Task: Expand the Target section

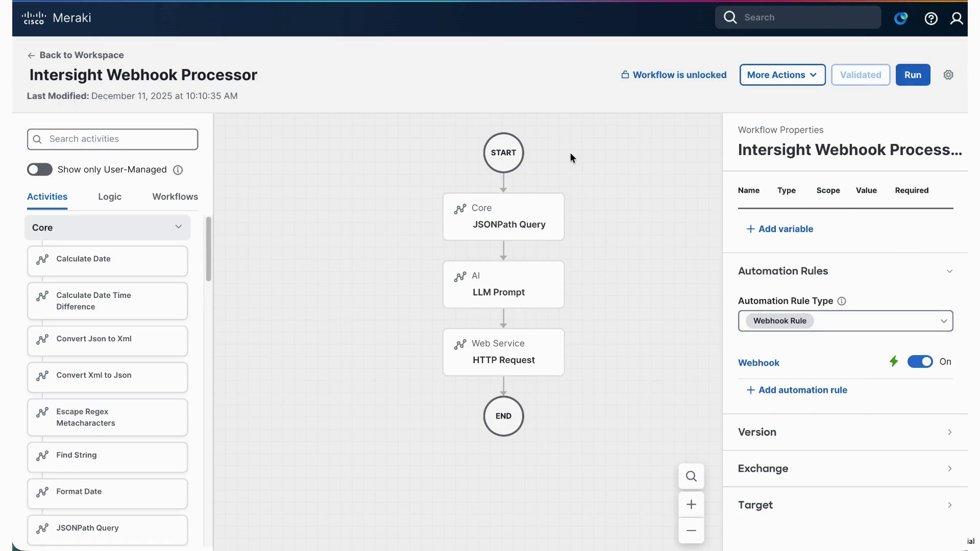Action: [x=845, y=505]
